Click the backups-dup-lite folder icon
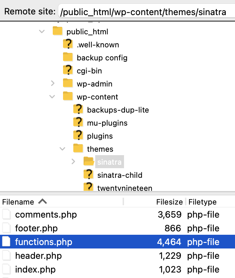The height and width of the screenshot is (278, 235). [78, 109]
